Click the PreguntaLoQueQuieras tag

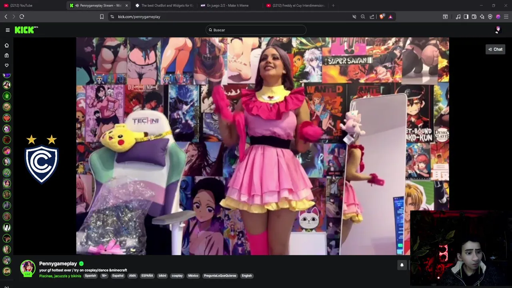tap(220, 276)
